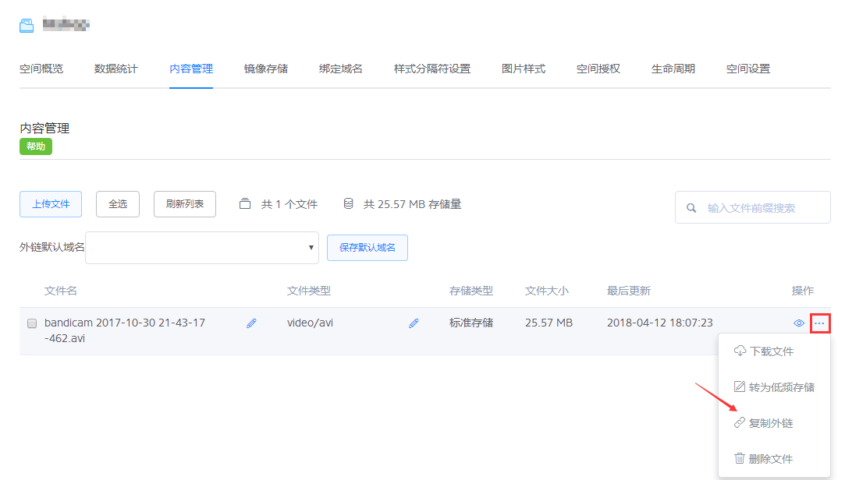Open the 生命周期 tab
Screen dimensions: 845x480
(673, 69)
